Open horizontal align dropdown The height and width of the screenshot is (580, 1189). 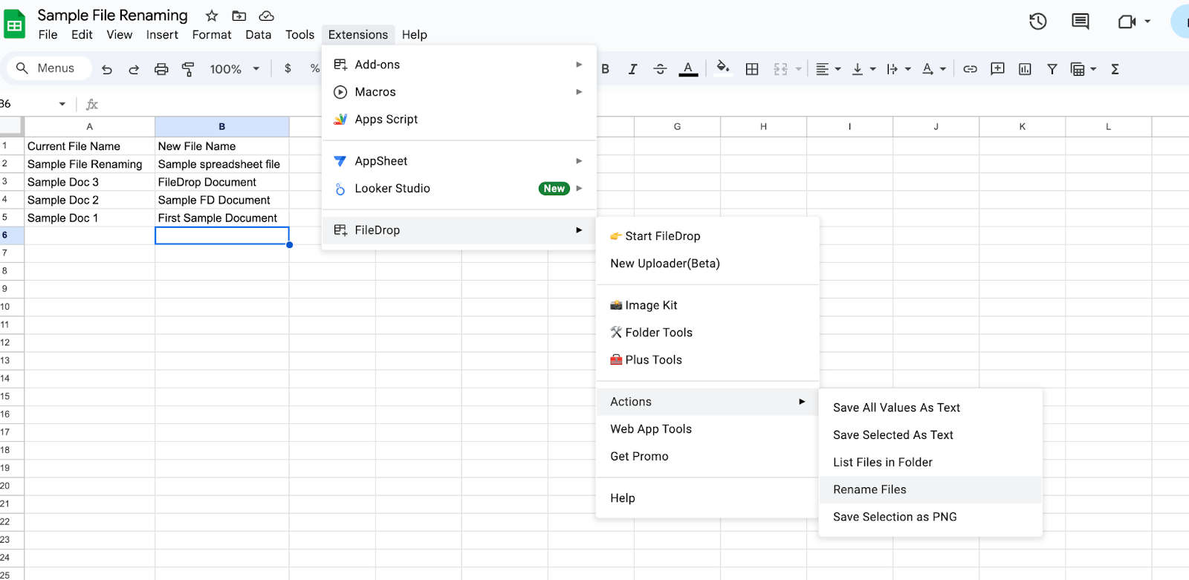(x=829, y=69)
